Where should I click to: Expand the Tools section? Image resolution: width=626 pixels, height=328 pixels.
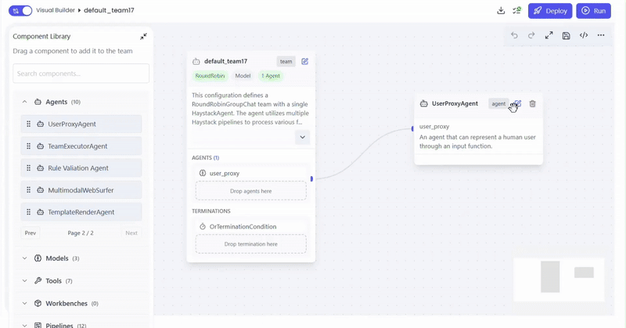coord(24,280)
